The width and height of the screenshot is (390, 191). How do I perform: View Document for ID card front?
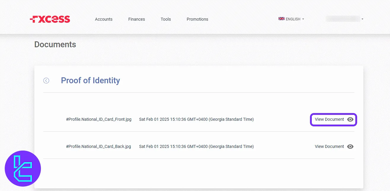(329, 120)
